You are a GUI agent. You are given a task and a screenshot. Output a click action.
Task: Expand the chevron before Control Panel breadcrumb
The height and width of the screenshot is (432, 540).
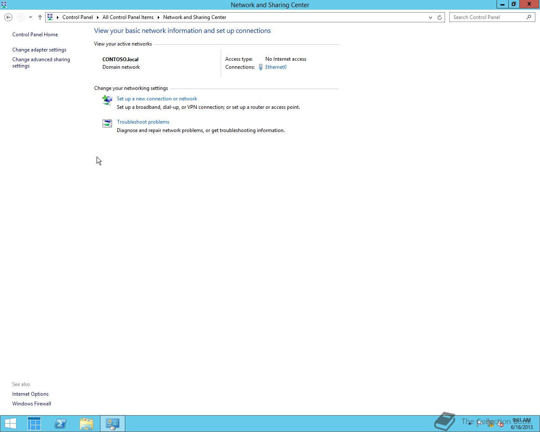[58, 17]
